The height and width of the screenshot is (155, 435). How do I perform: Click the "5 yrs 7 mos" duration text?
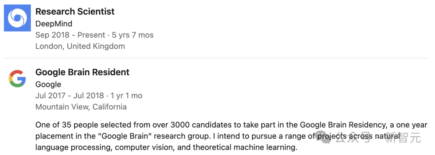pos(133,35)
